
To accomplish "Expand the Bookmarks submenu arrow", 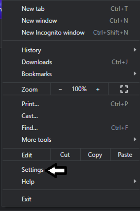I will click(x=135, y=73).
